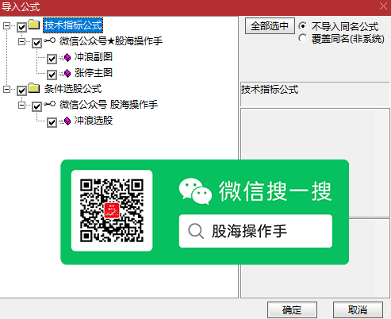Screen dimensions: 391x319
Task: Select the 冲浪选股 tree item
Action: click(94, 121)
